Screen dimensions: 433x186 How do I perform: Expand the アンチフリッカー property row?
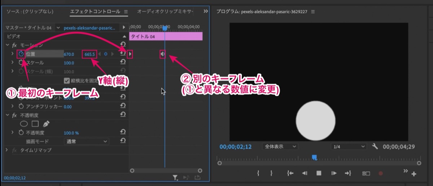pos(13,107)
